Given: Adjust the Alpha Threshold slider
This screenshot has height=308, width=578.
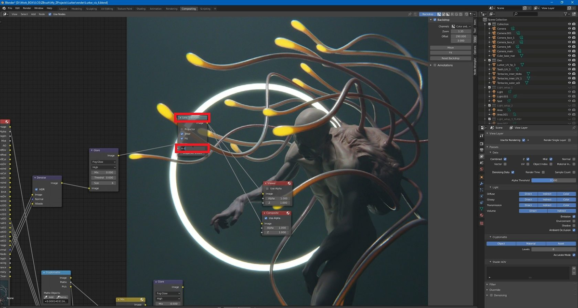Looking at the screenshot, I should pyautogui.click(x=553, y=180).
